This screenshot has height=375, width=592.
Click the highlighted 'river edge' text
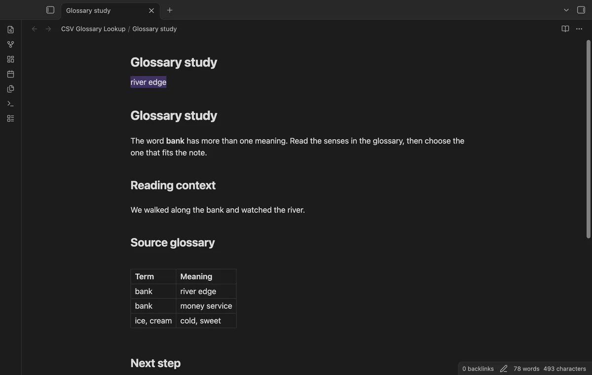tap(148, 82)
